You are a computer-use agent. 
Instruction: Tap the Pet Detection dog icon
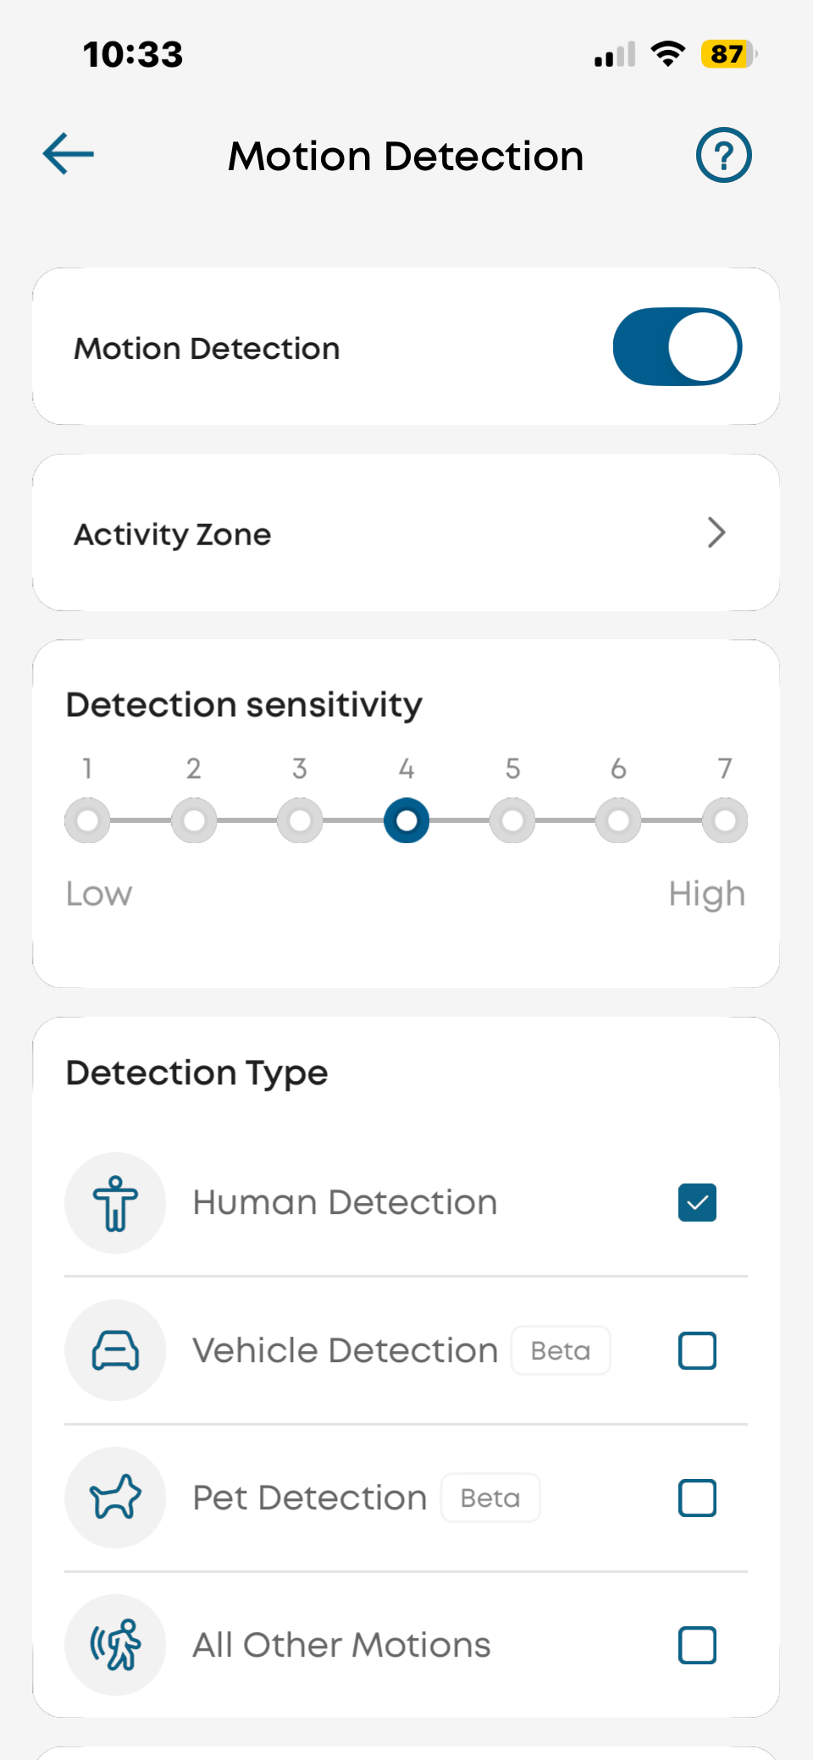point(115,1498)
